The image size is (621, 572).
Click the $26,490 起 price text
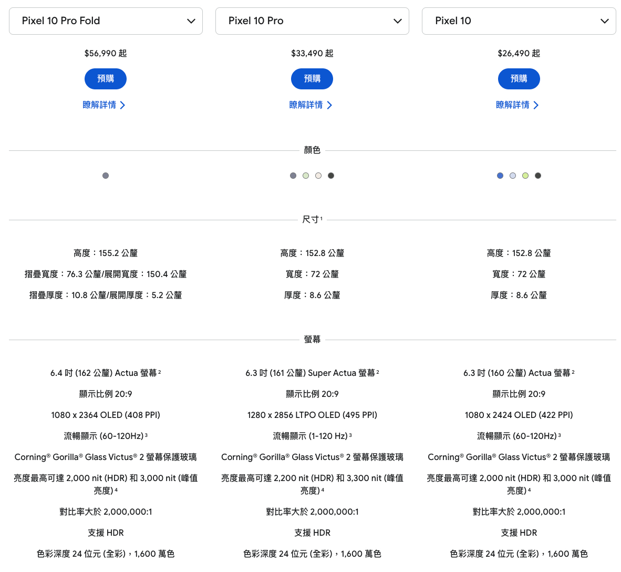pyautogui.click(x=519, y=54)
